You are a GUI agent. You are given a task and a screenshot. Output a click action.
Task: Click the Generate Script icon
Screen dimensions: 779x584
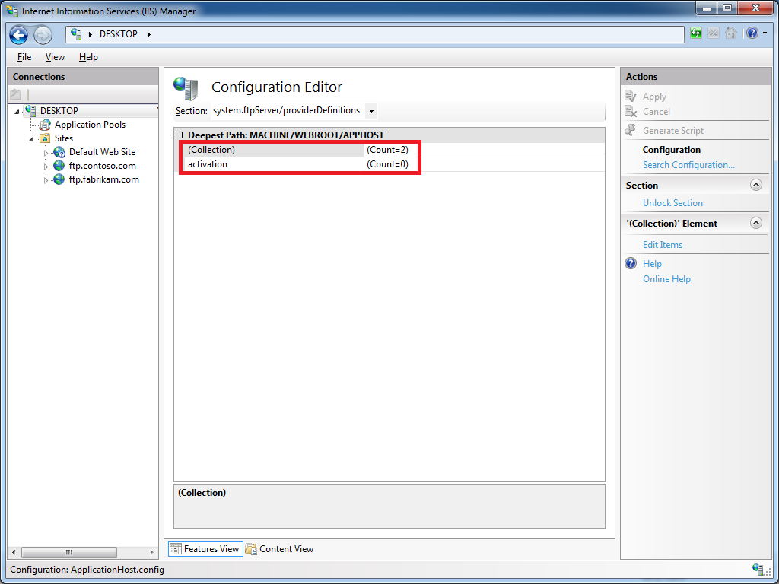pos(631,131)
